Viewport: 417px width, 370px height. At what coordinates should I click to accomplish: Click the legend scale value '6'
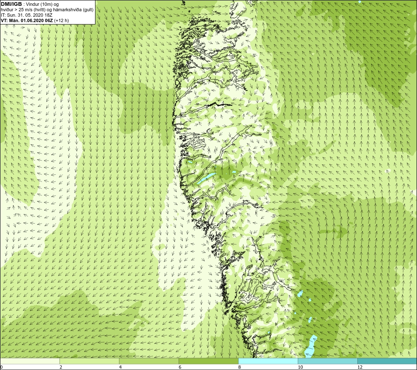tap(180, 367)
